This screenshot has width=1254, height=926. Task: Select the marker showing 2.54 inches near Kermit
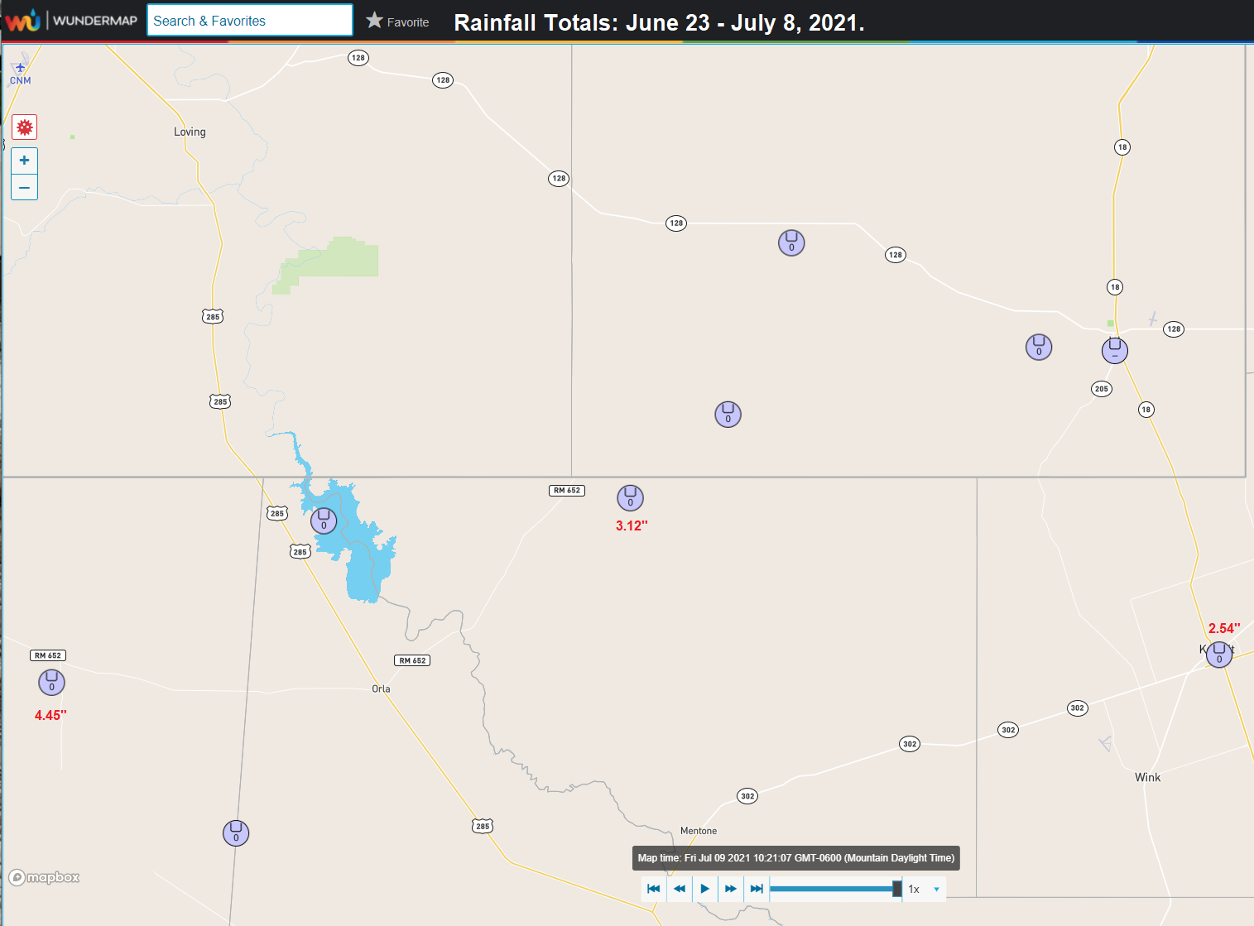tap(1218, 654)
